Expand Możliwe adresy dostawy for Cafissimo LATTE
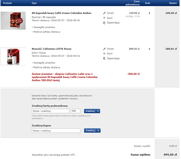The image size is (181, 159). click(46, 67)
